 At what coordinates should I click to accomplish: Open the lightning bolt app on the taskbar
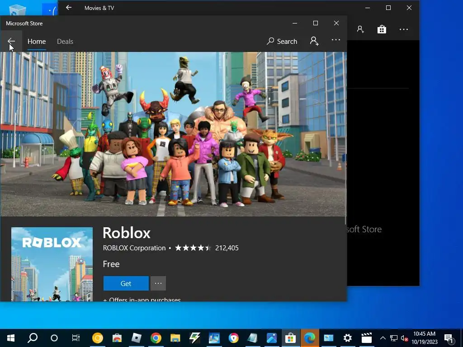click(x=194, y=338)
